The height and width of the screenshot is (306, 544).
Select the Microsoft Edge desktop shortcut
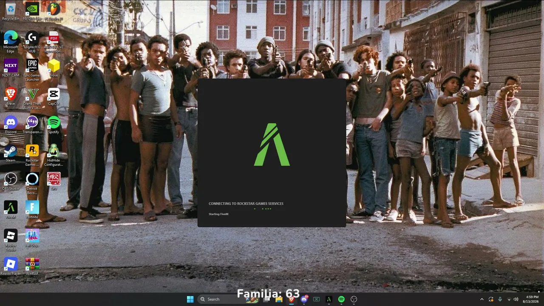point(11,42)
